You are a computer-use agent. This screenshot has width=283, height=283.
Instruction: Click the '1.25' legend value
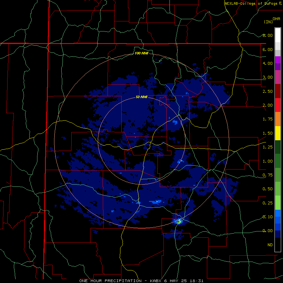pos(268,147)
